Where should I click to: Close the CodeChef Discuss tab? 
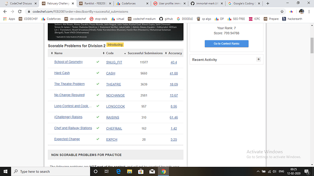(x=35, y=3)
